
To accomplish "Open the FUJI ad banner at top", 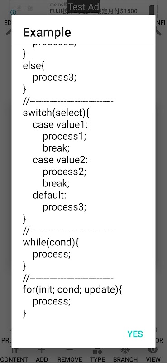I will pos(94,11).
